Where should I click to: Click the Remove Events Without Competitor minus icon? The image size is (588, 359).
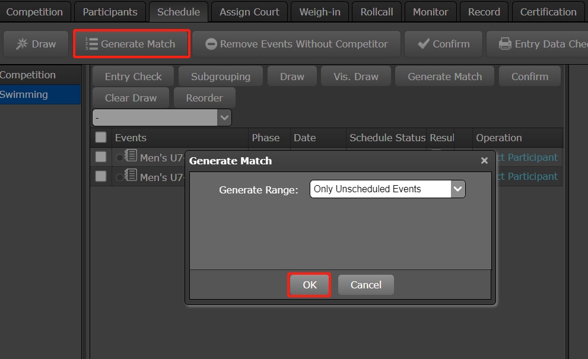point(211,44)
